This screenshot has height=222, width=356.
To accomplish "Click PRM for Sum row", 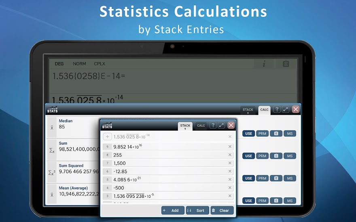I will tap(263, 156).
